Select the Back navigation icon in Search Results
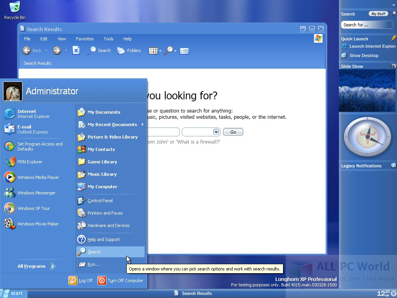The image size is (397, 298). [x=26, y=50]
